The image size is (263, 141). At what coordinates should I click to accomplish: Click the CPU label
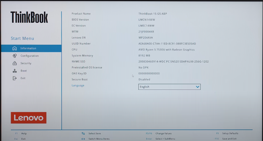click(x=75, y=49)
